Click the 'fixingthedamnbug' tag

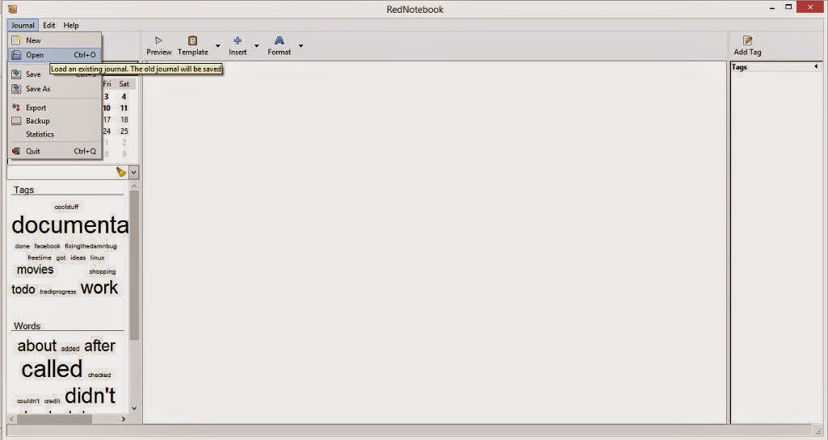tap(90, 246)
